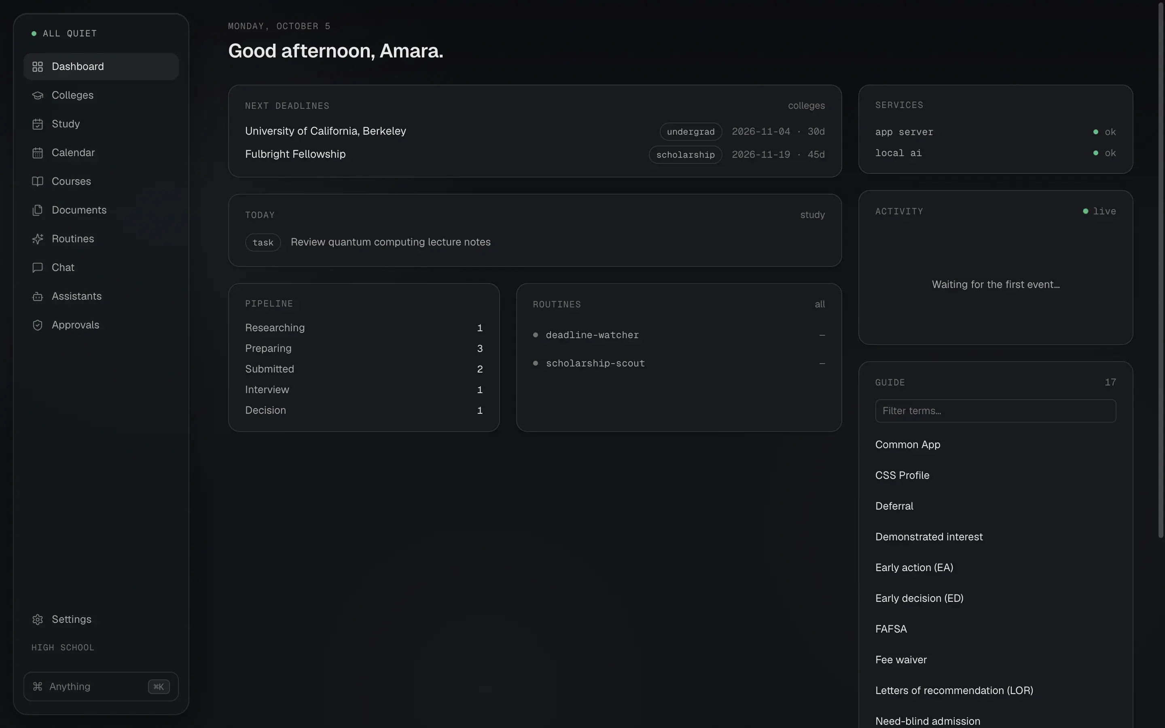Select Early decision (ED) guide term
Image resolution: width=1165 pixels, height=728 pixels.
(919, 599)
